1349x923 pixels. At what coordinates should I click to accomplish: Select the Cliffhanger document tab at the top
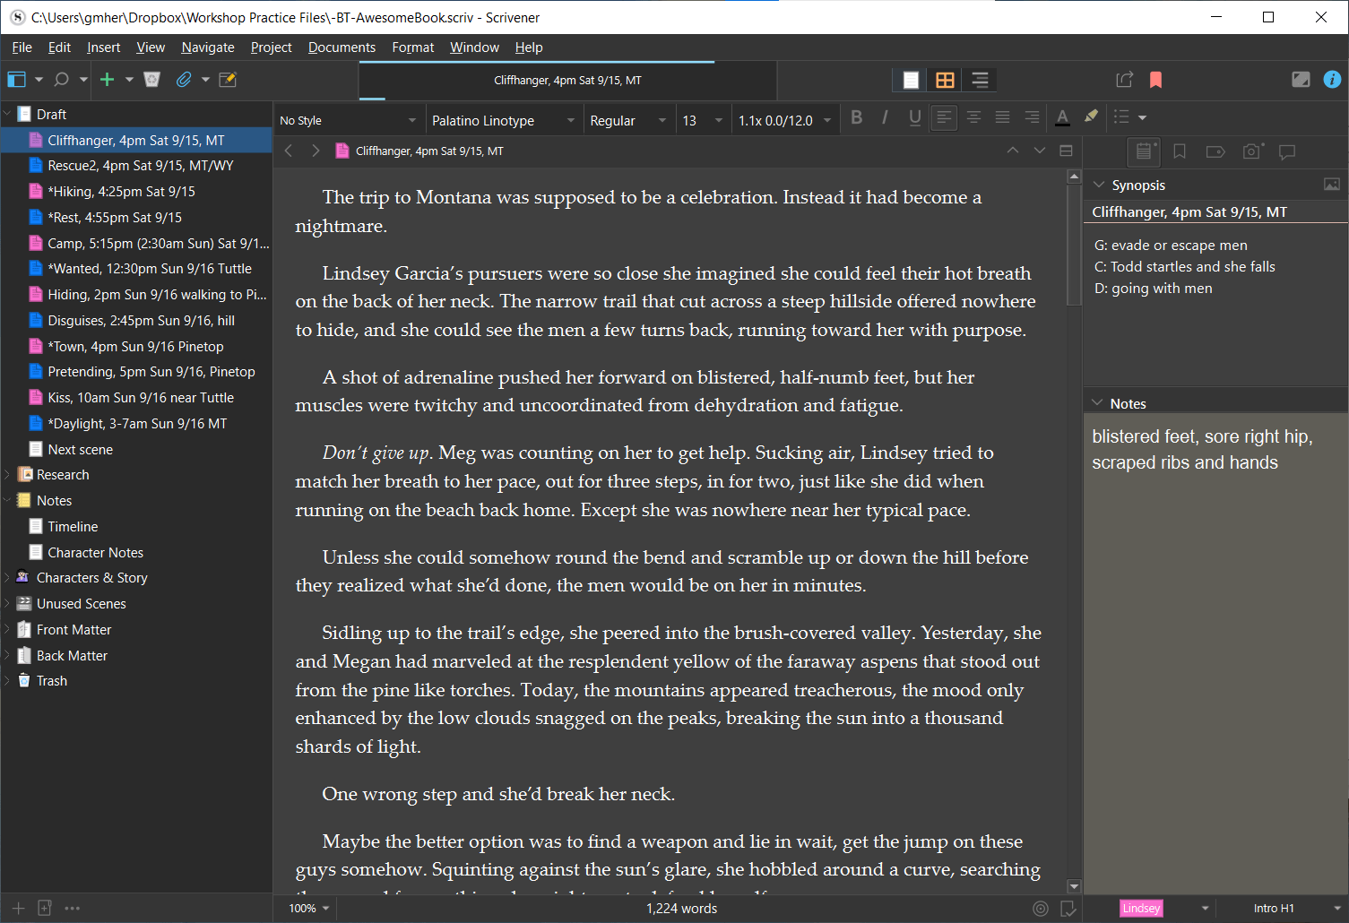(566, 81)
